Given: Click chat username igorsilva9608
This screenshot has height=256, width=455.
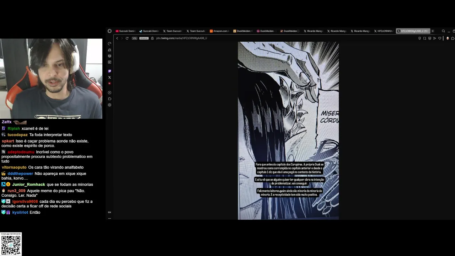Looking at the screenshot, I should tap(25, 202).
